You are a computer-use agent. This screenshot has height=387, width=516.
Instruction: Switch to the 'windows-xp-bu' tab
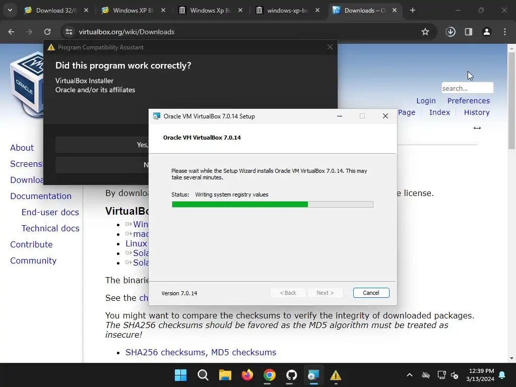[x=287, y=10]
